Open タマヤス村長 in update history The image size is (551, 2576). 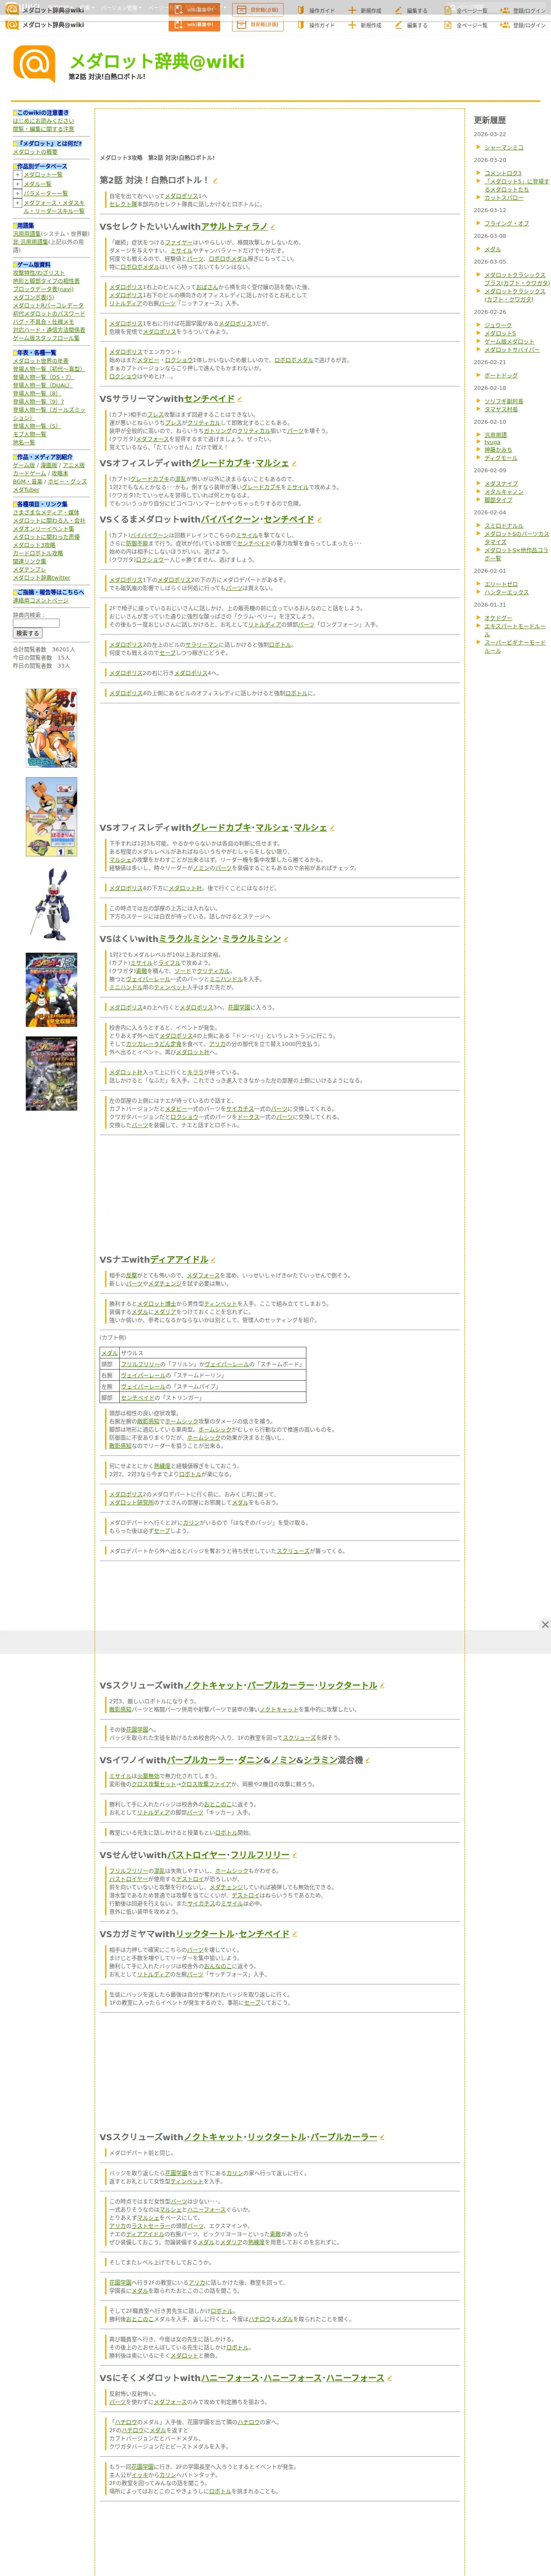501,409
